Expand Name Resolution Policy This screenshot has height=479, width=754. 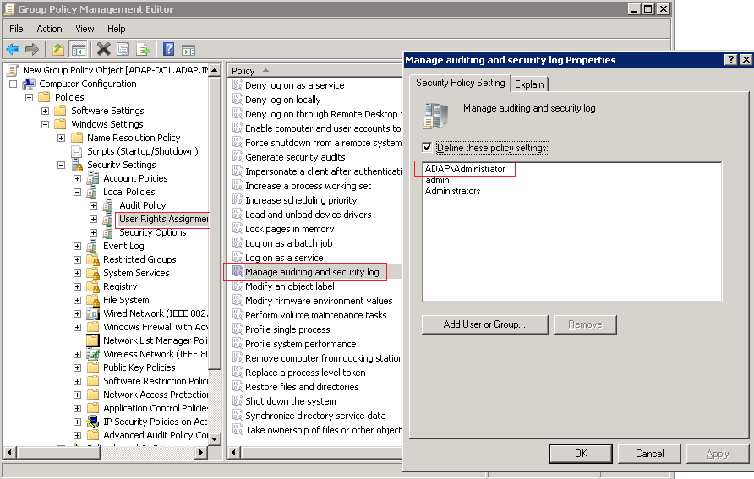point(61,138)
